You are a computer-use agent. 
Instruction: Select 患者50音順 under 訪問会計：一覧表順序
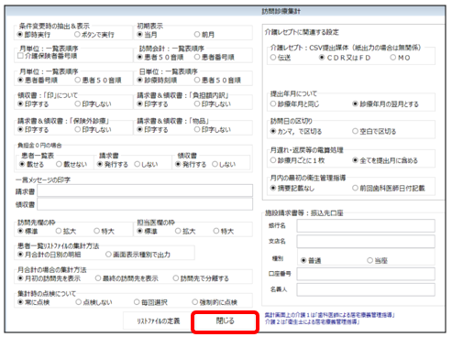tap(140, 57)
